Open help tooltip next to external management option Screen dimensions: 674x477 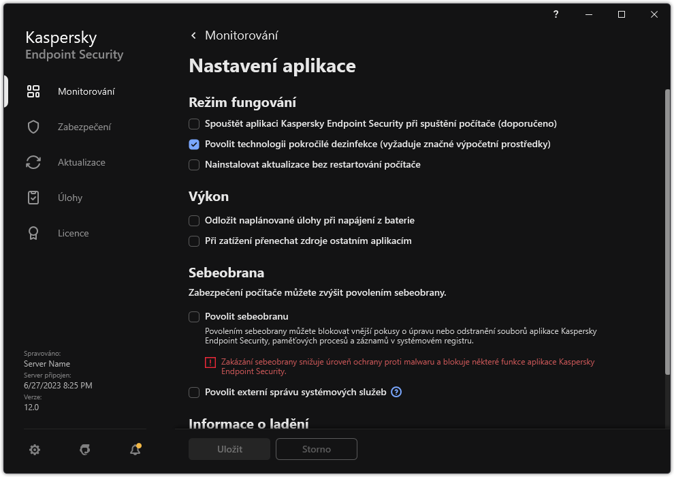[x=396, y=393]
